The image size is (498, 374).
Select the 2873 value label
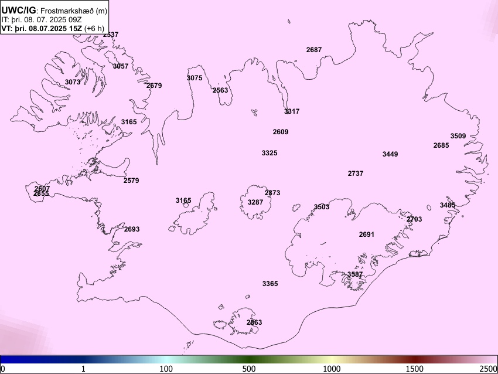pyautogui.click(x=272, y=193)
